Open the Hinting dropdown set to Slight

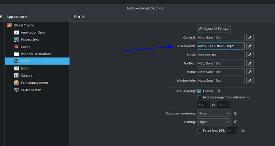coord(214,122)
